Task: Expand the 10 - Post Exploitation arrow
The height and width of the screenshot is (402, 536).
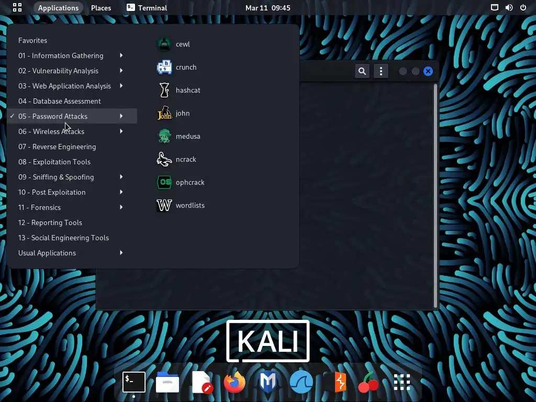Action: click(x=121, y=192)
